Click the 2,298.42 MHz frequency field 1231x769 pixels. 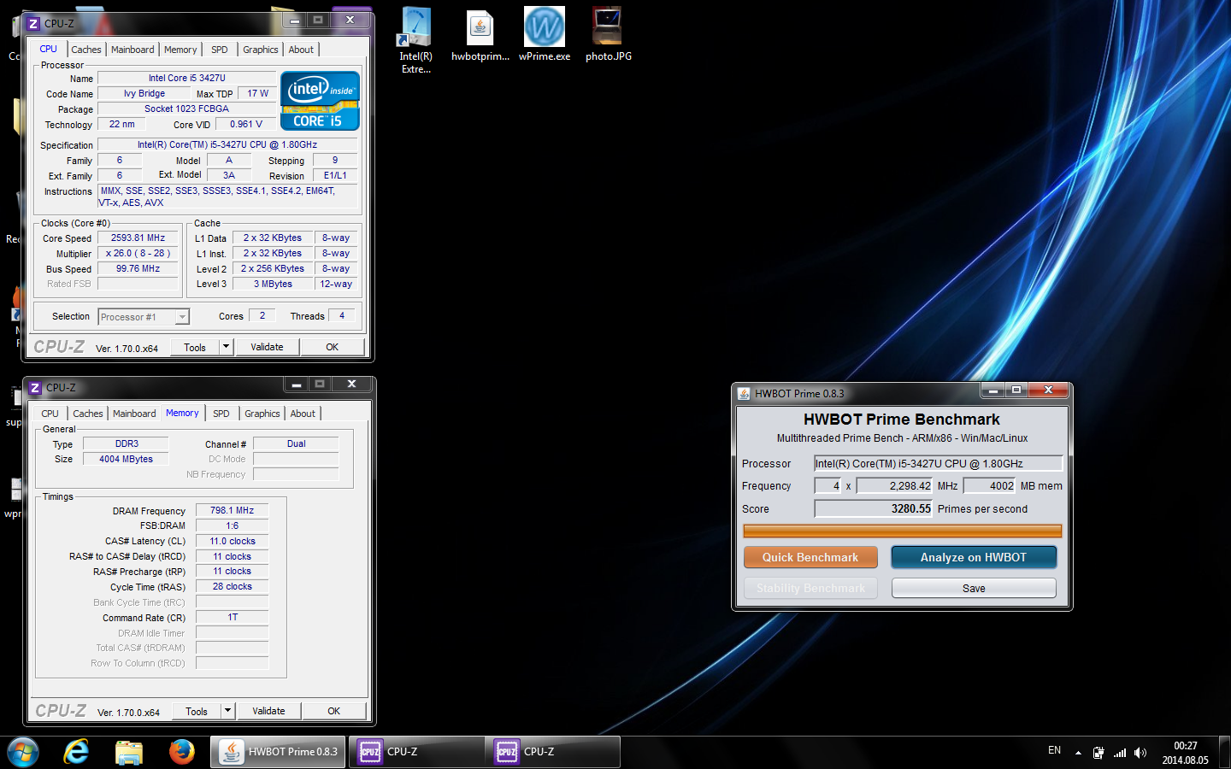[895, 485]
